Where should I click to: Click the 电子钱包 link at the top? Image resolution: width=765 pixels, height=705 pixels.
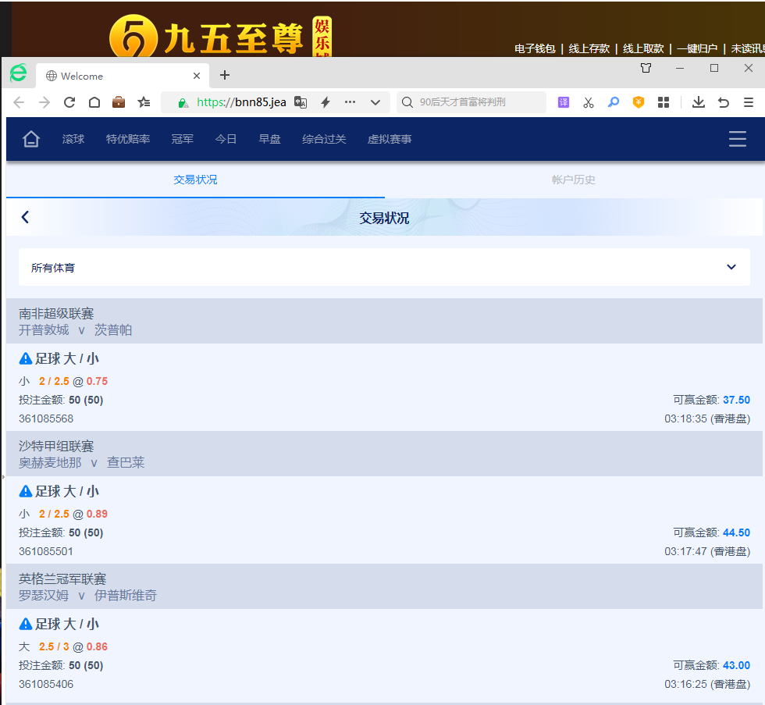535,48
